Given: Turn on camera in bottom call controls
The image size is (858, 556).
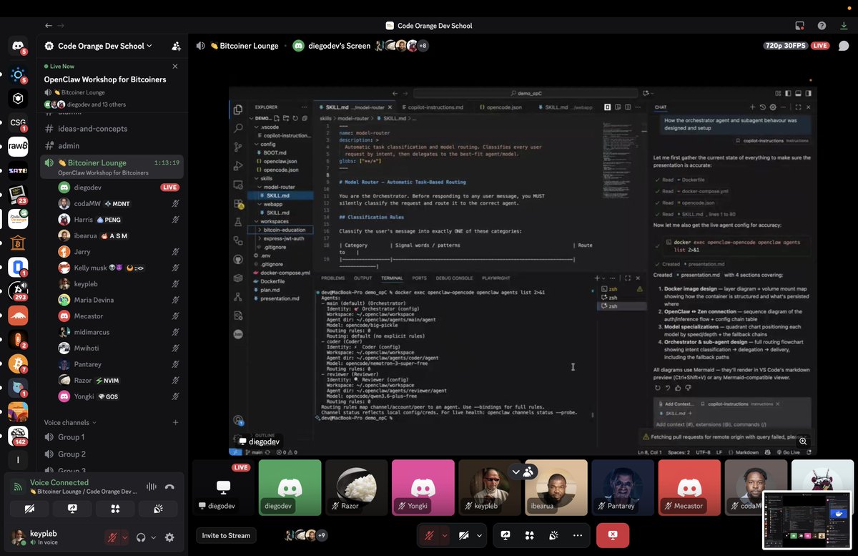Looking at the screenshot, I should click(463, 535).
